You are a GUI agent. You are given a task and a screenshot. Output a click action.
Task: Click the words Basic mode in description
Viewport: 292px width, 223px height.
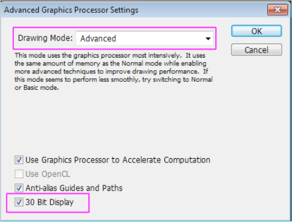pos(41,88)
